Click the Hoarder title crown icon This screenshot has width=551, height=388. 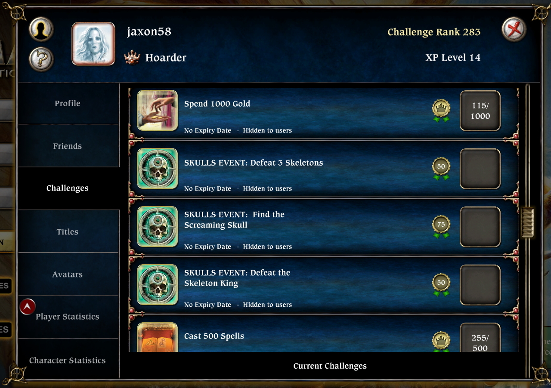[x=132, y=58]
